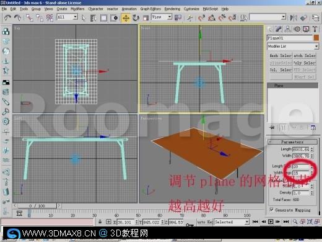Click the Mesh Select modifier button
Image resolution: width=322 pixels, height=242 pixels.
pyautogui.click(x=281, y=56)
